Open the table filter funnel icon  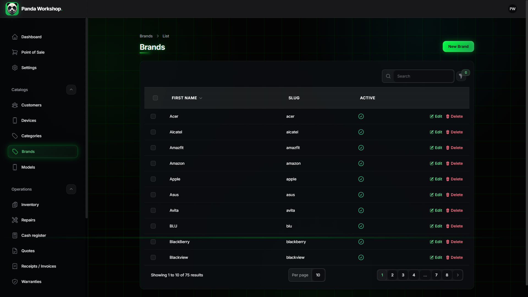(x=461, y=76)
